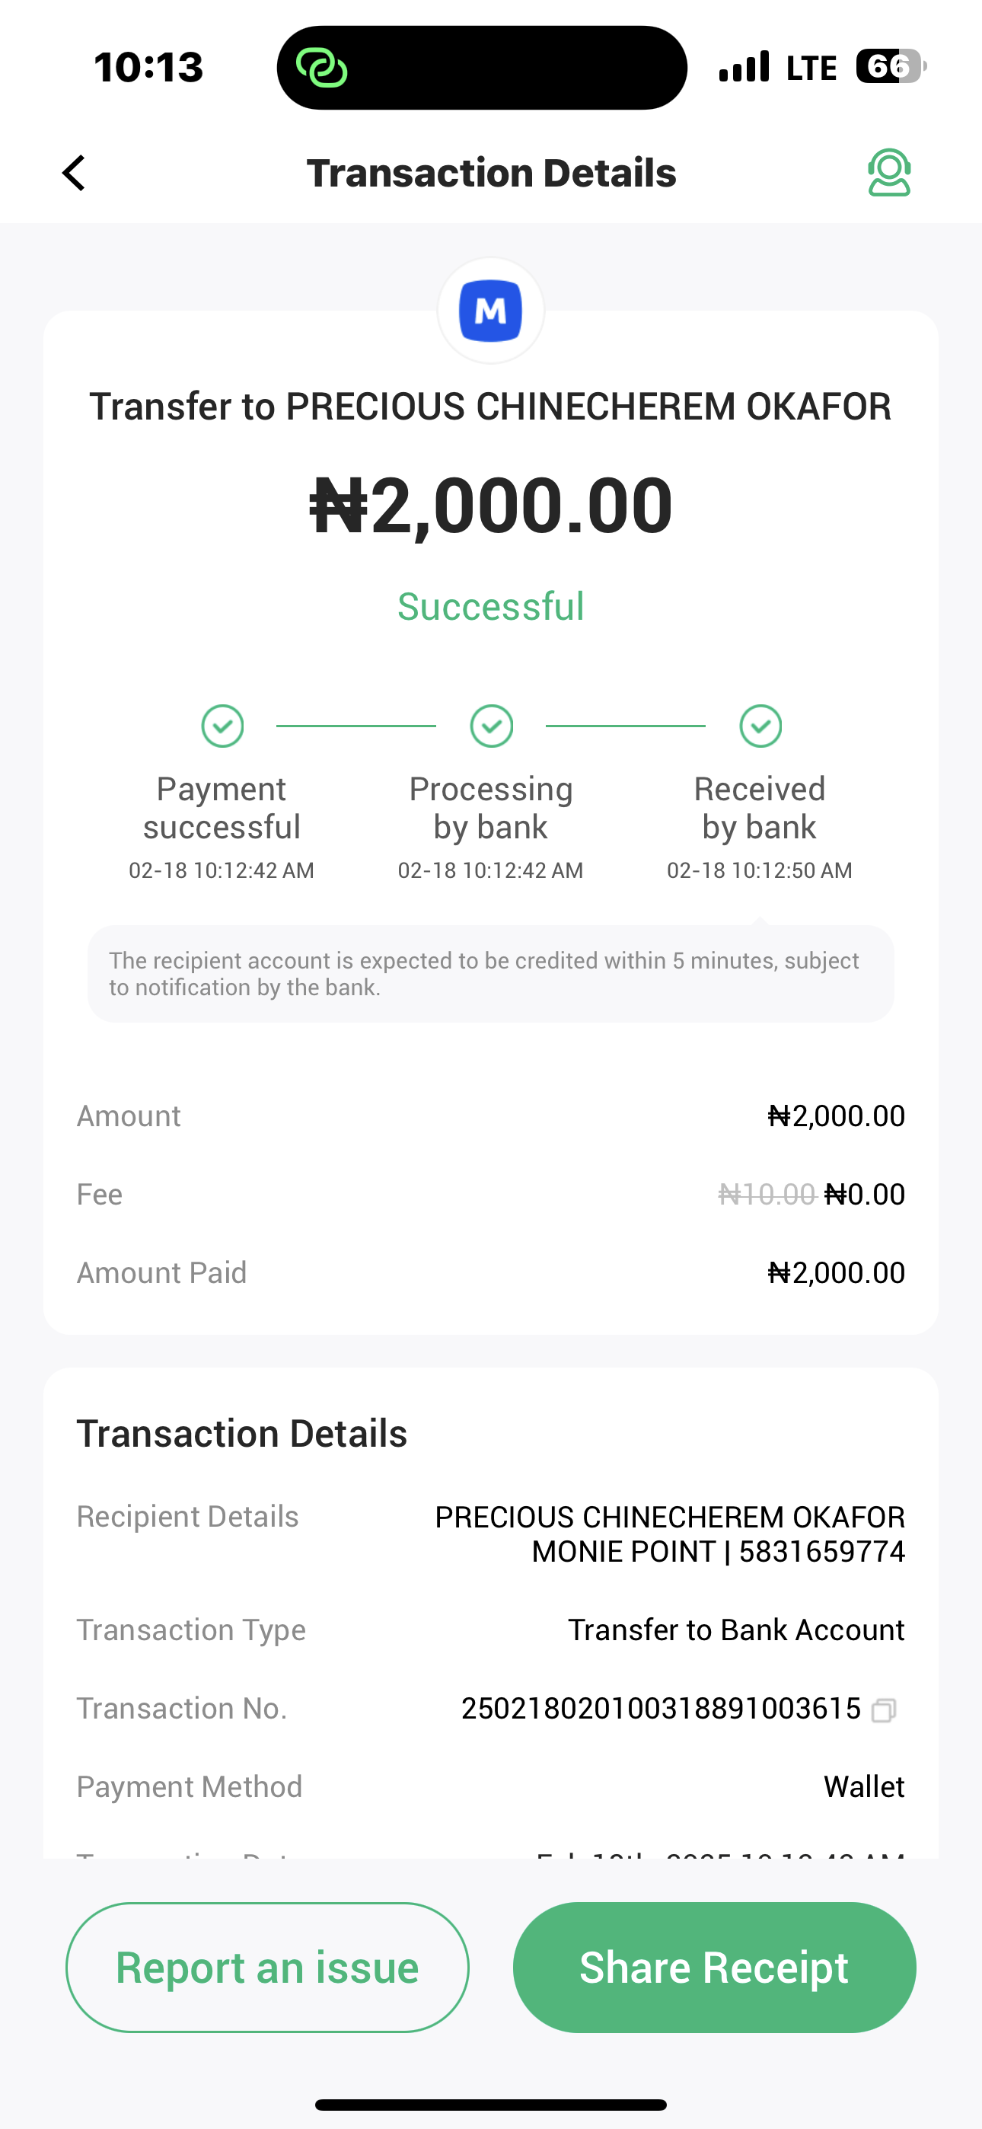Image resolution: width=982 pixels, height=2129 pixels.
Task: Select the transaction number 250218020100318891003615
Action: (x=661, y=1709)
